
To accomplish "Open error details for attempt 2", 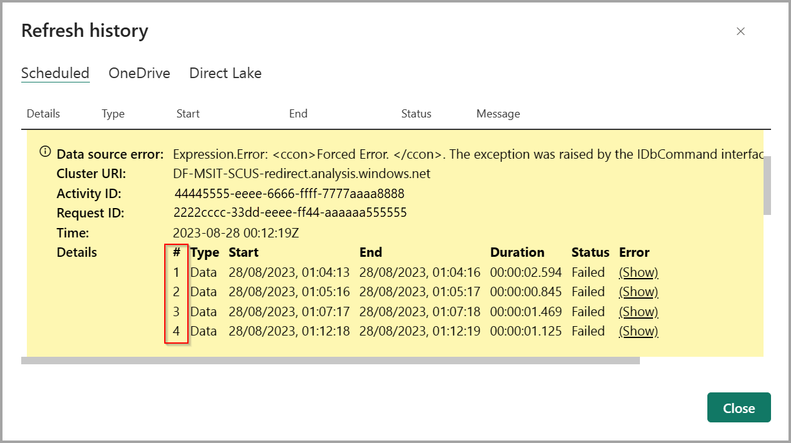I will click(x=638, y=292).
